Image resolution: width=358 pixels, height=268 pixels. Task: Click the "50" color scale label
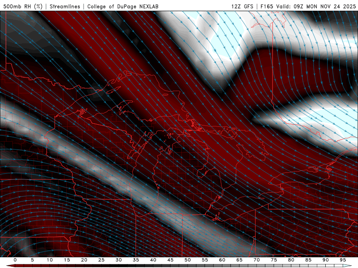pos(188,260)
